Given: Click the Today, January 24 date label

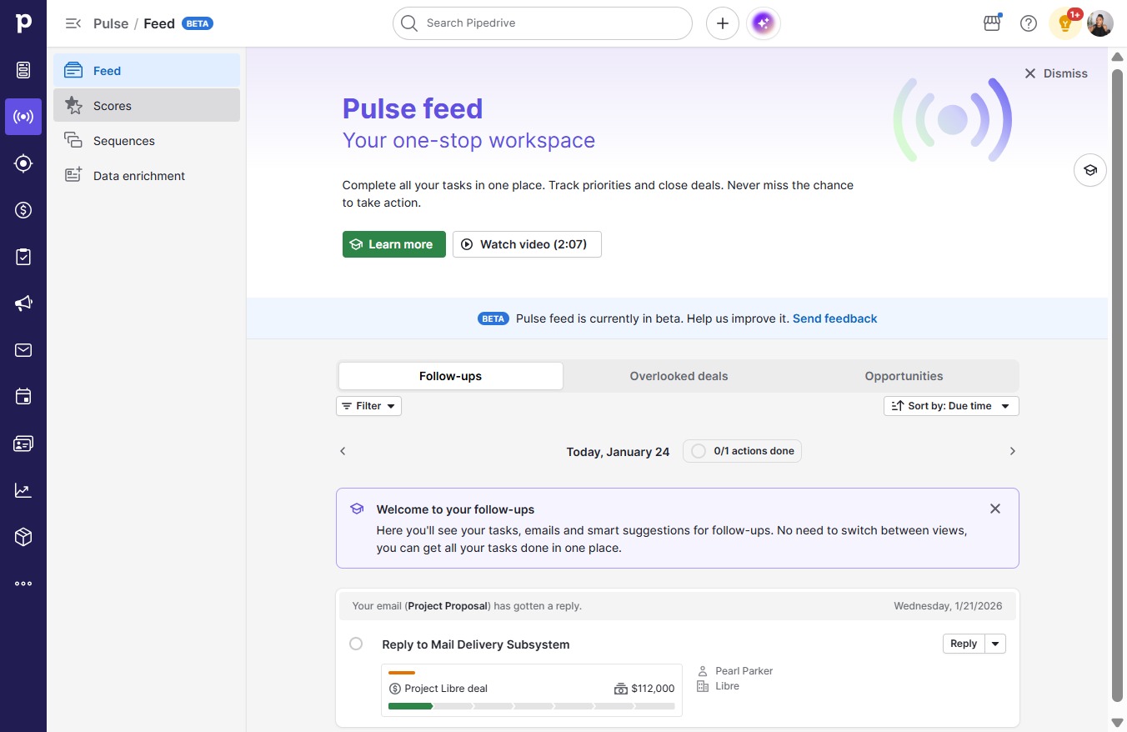Looking at the screenshot, I should [x=619, y=452].
